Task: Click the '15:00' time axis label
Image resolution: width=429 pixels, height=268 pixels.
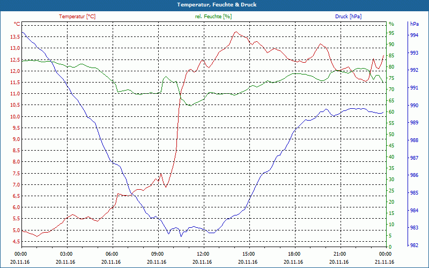Action: (x=248, y=254)
